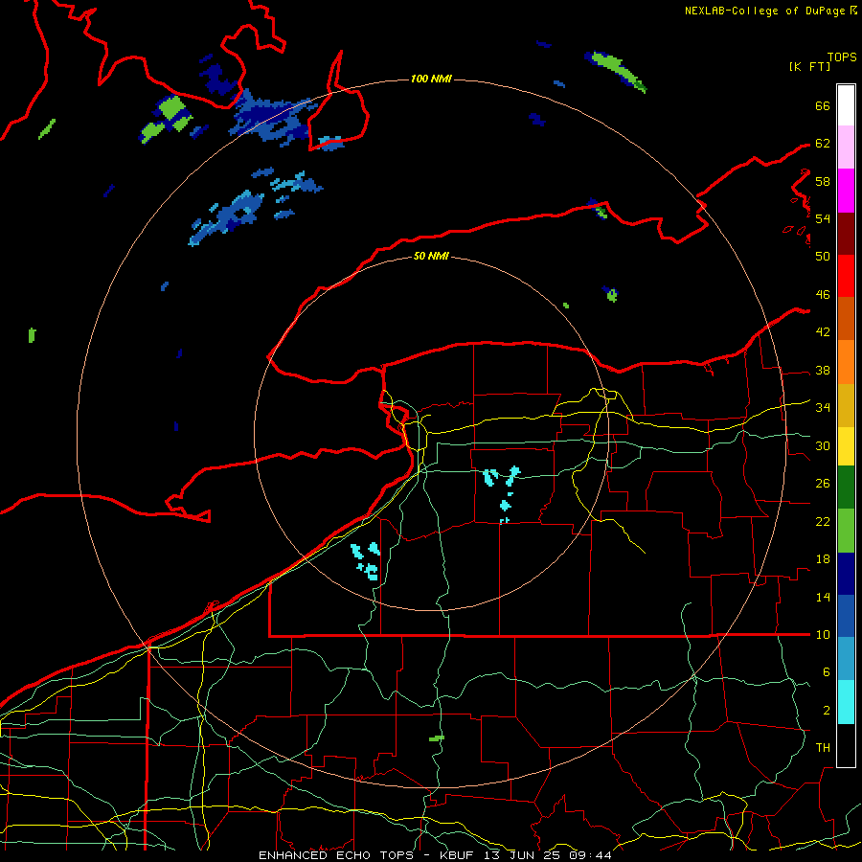The image size is (862, 862).
Task: Click the 2 legend value
Action: 826,711
